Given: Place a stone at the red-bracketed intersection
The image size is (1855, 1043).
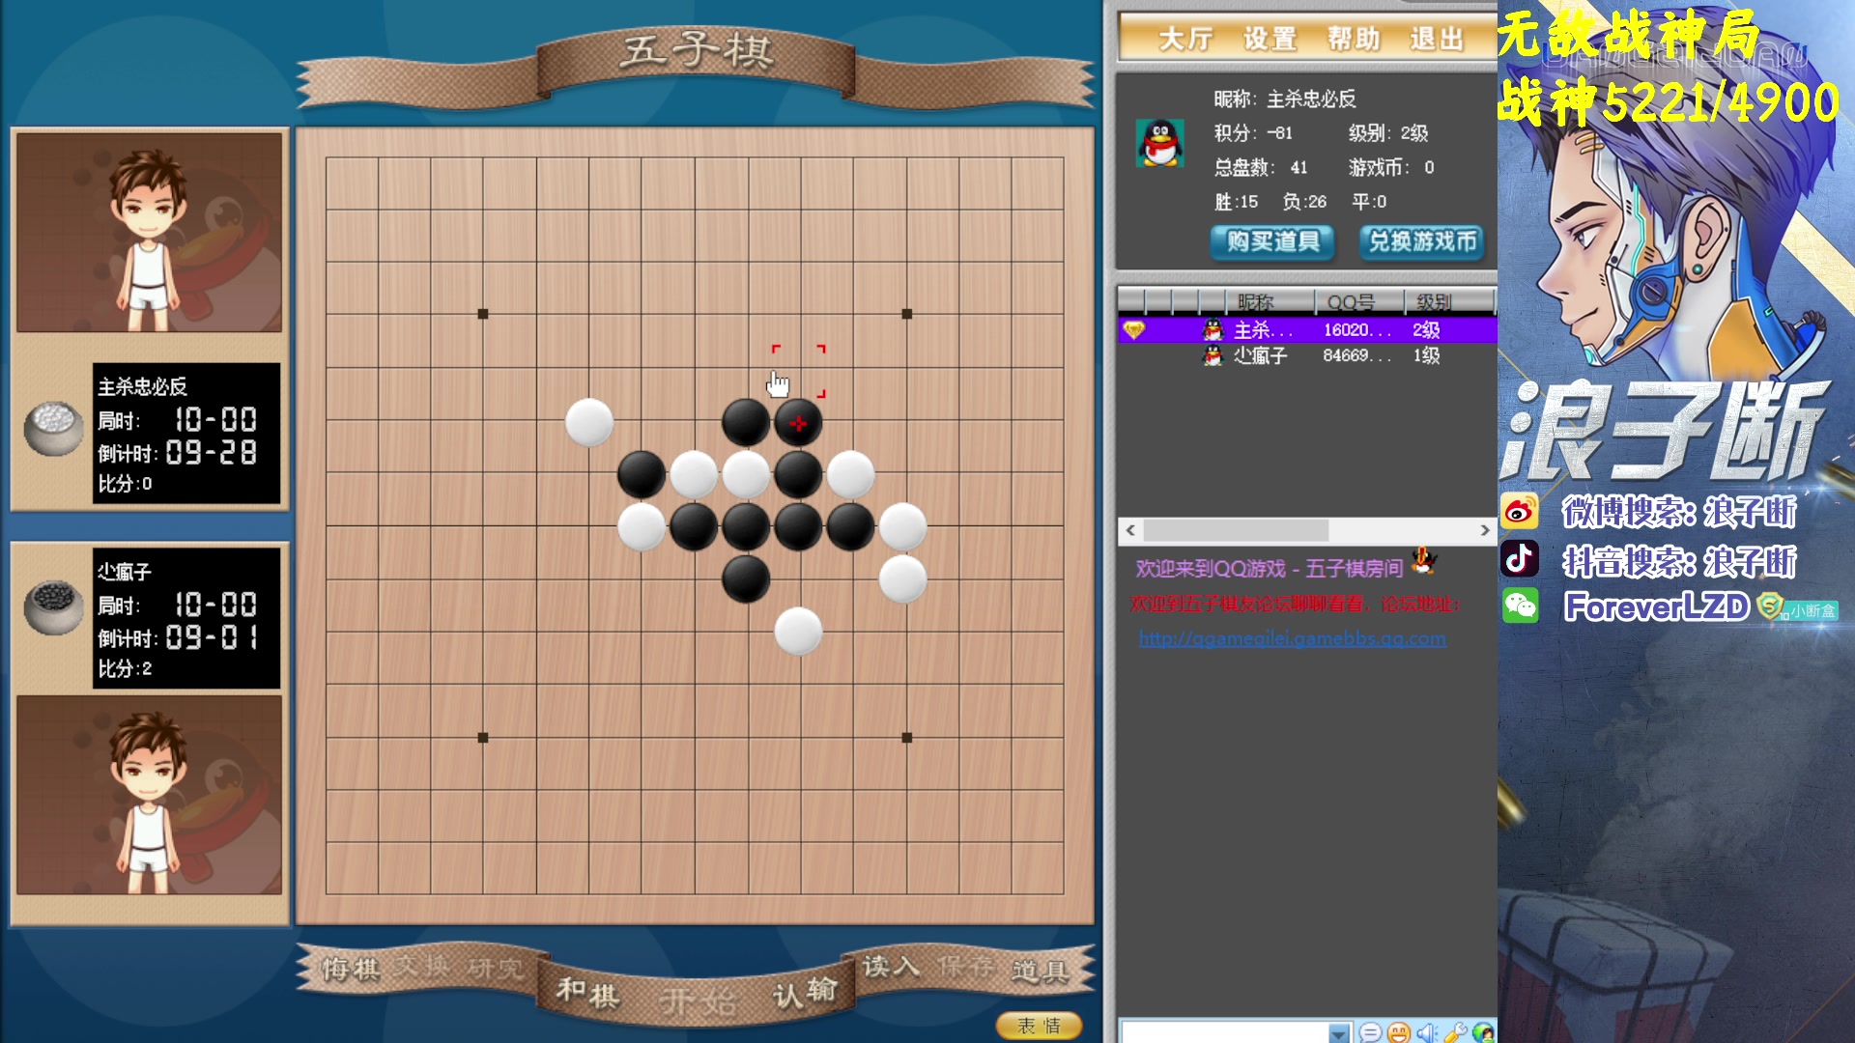Looking at the screenshot, I should pyautogui.click(x=798, y=371).
